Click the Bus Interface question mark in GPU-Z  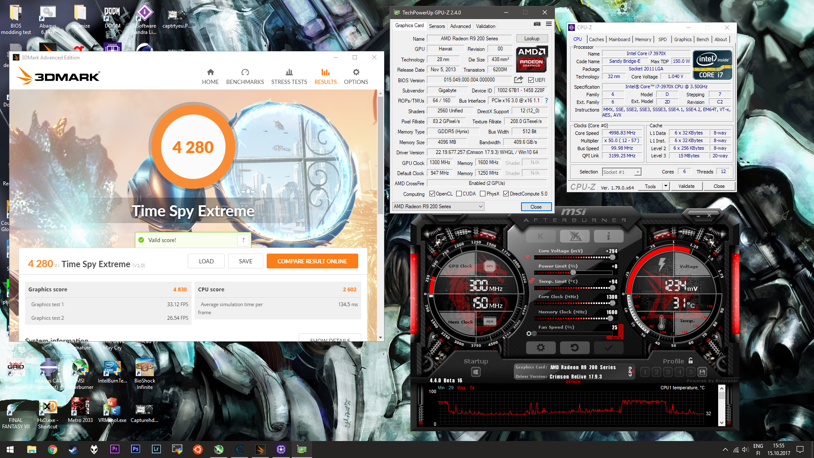point(546,101)
